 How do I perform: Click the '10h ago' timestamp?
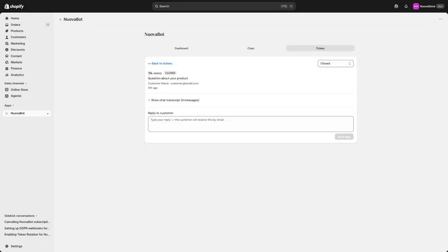[153, 88]
